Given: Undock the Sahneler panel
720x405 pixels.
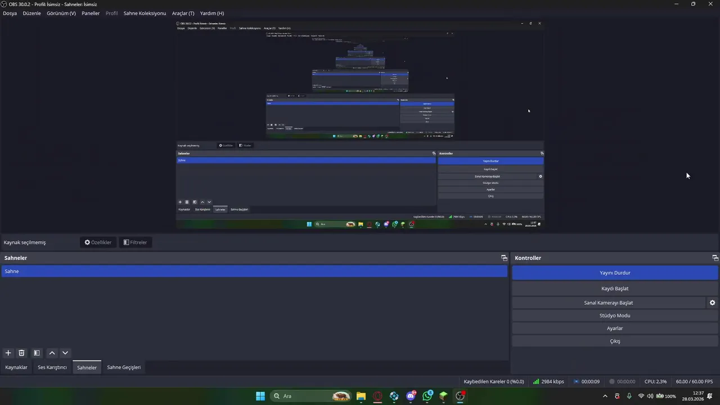Looking at the screenshot, I should coord(504,258).
